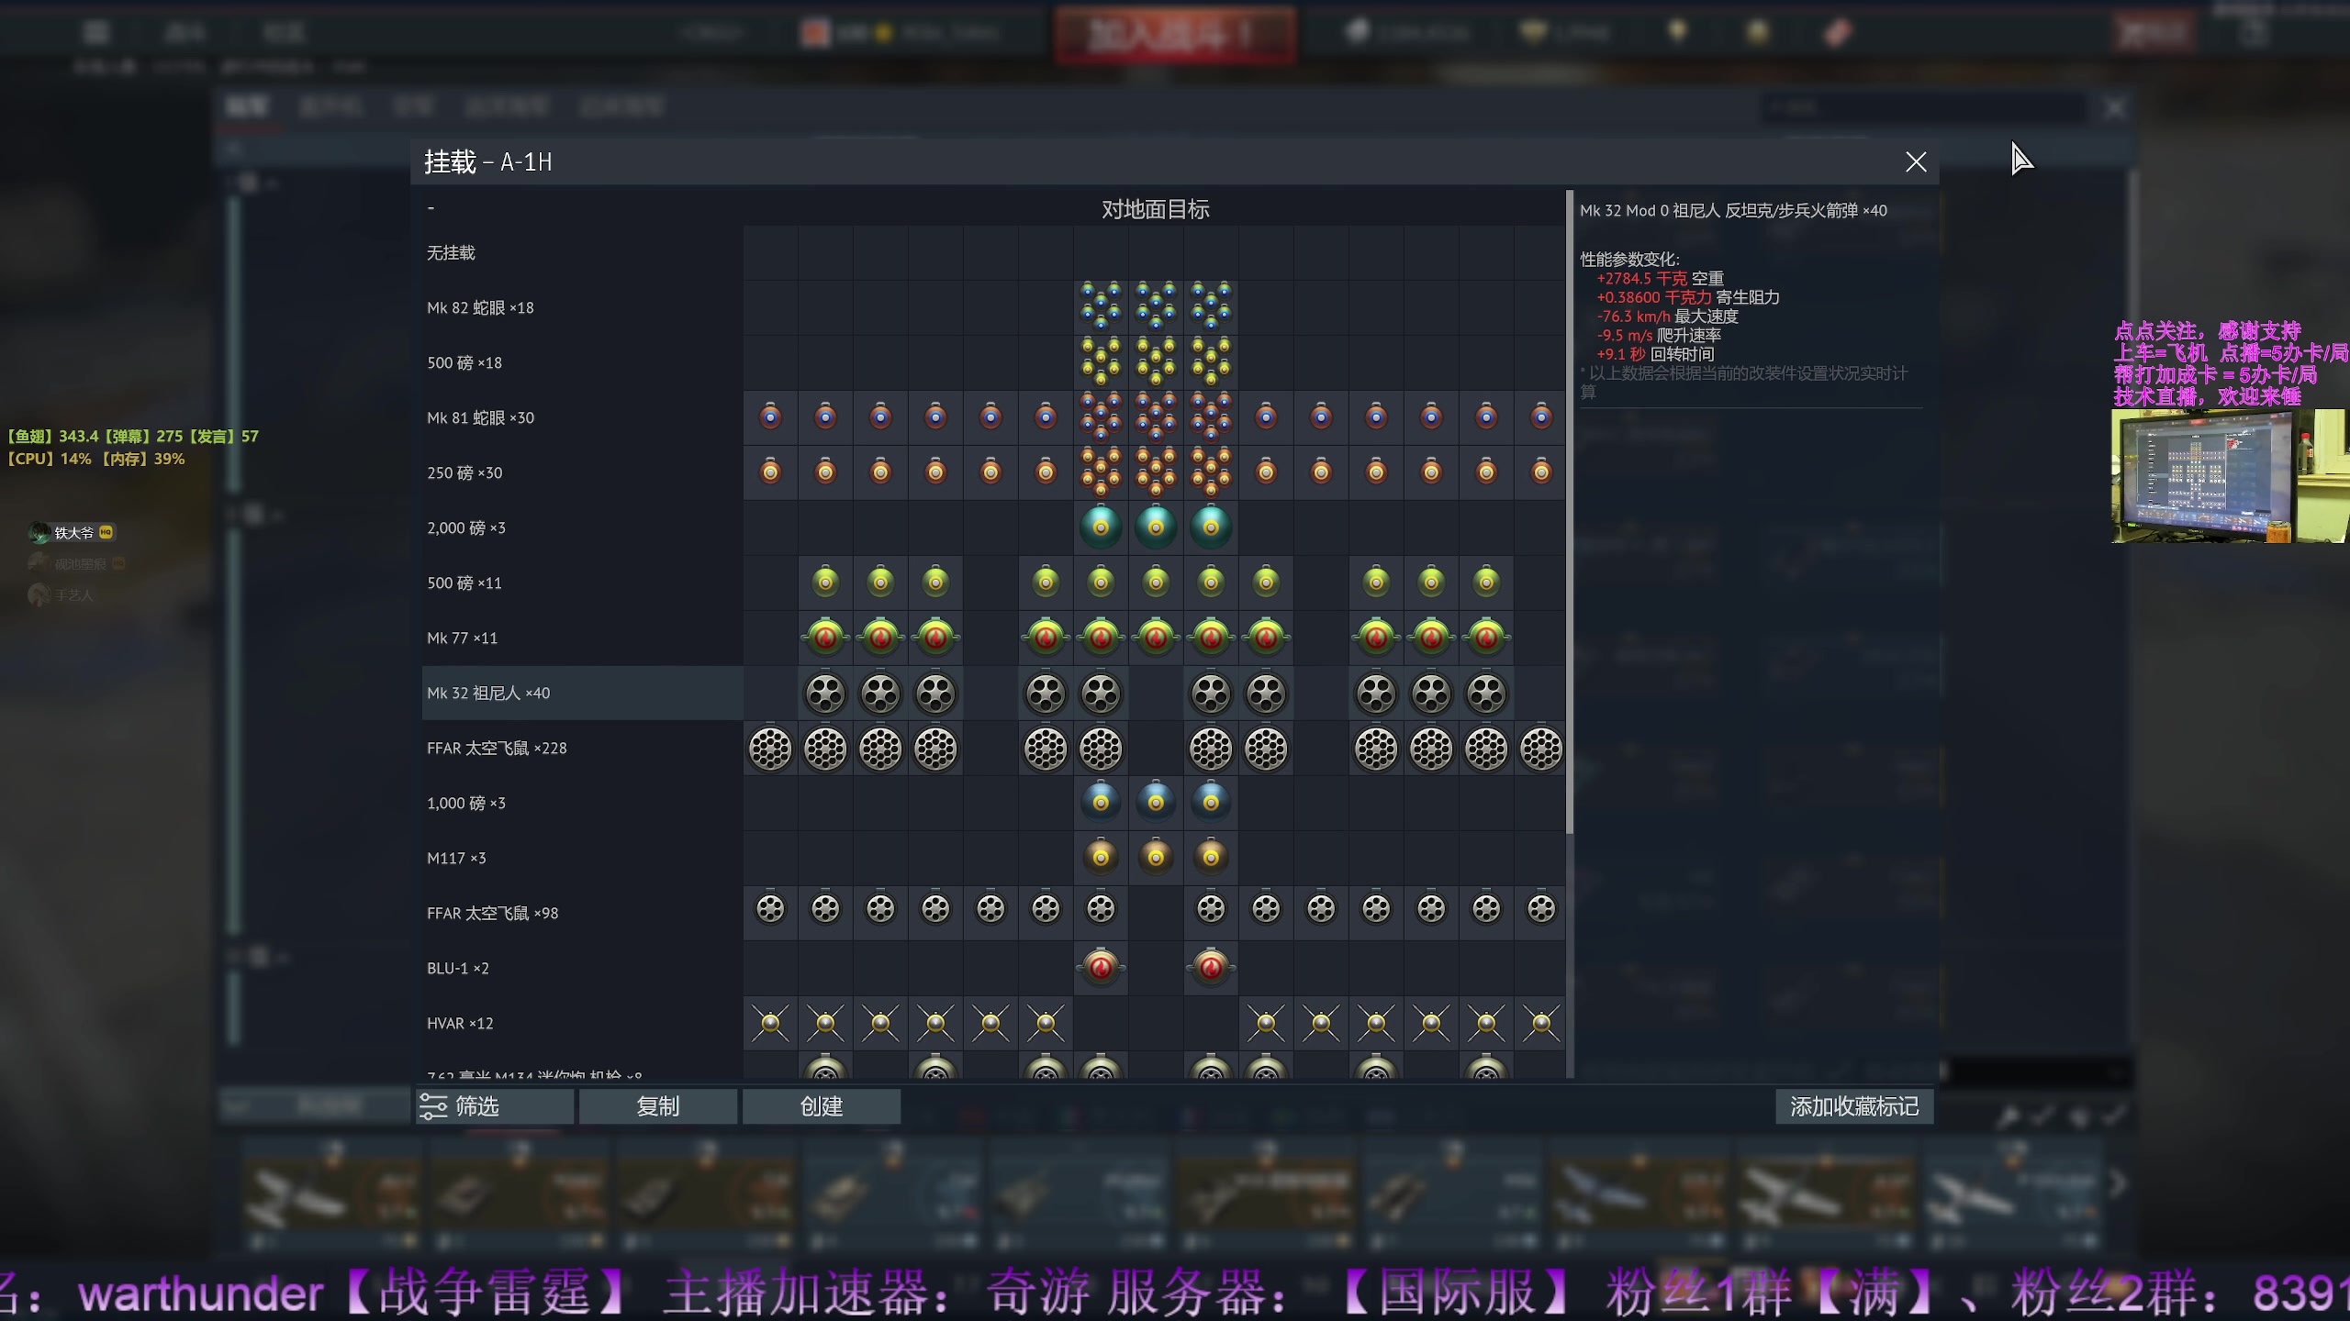Click rightmost HVAR ×12 rocket icon
2350x1321 pixels.
pyautogui.click(x=1541, y=1023)
